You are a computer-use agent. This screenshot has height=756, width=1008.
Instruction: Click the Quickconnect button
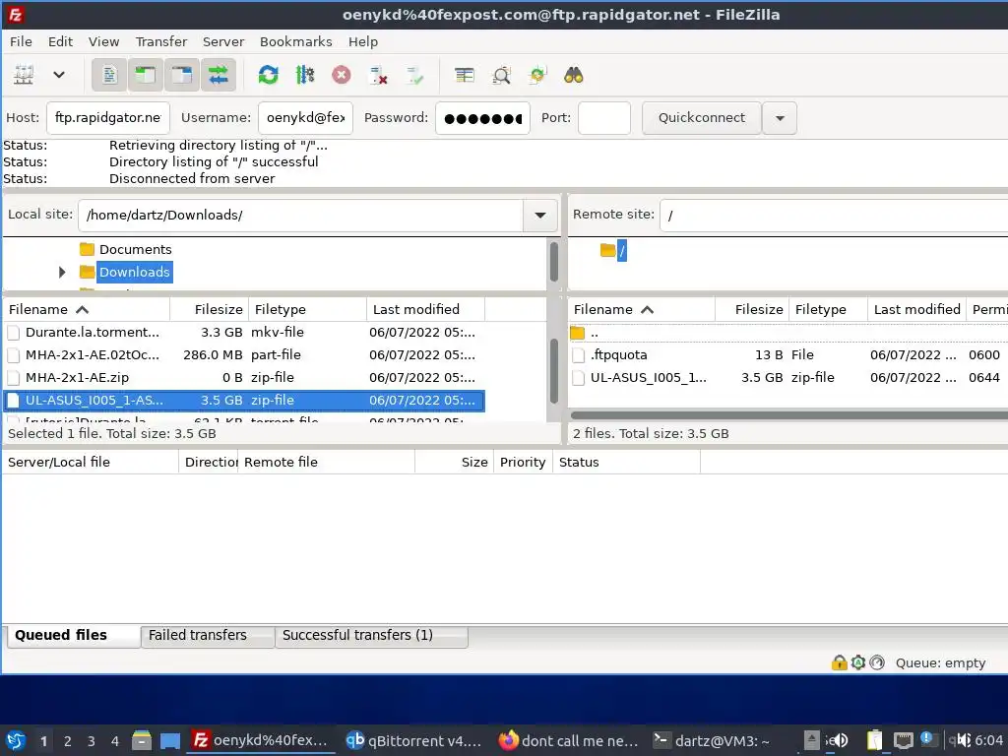(701, 118)
